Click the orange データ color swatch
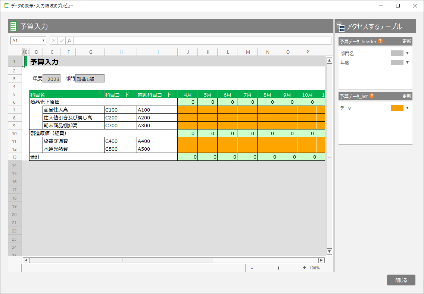The height and width of the screenshot is (294, 424). point(397,108)
